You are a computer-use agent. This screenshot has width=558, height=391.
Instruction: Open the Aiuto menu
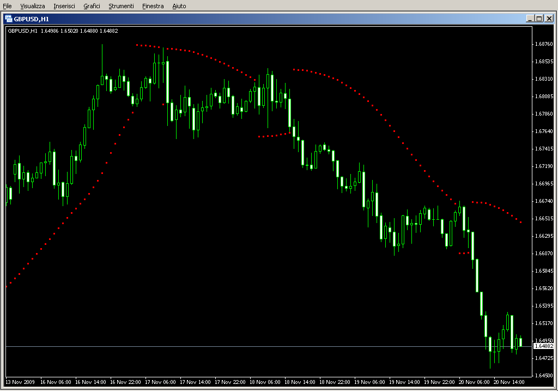[x=179, y=6]
